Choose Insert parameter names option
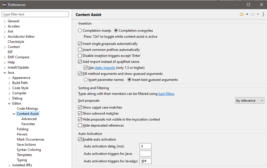Image resolution: width=267 pixels, height=168 pixels. point(86,80)
